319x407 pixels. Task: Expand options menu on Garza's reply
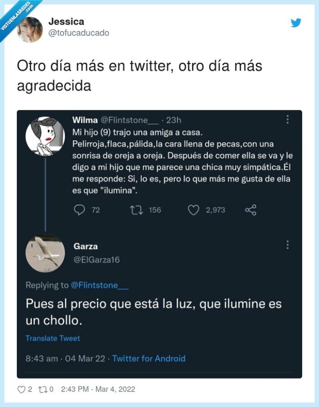coord(288,245)
